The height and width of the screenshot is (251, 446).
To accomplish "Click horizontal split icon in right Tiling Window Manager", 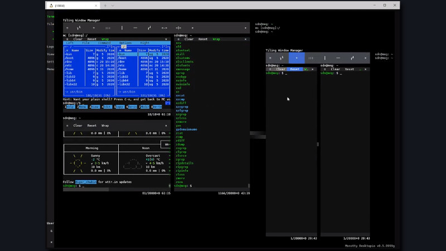I will [338, 58].
